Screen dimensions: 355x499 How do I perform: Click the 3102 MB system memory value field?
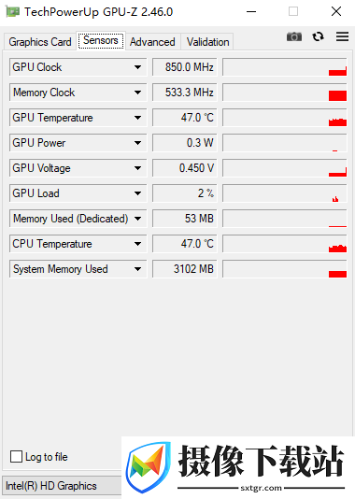[x=184, y=269]
